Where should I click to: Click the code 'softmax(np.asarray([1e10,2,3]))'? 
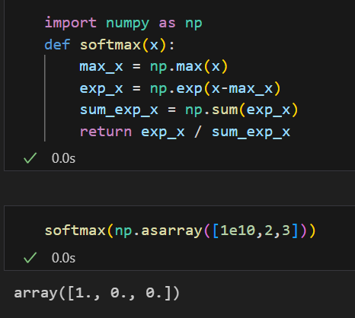[181, 231]
